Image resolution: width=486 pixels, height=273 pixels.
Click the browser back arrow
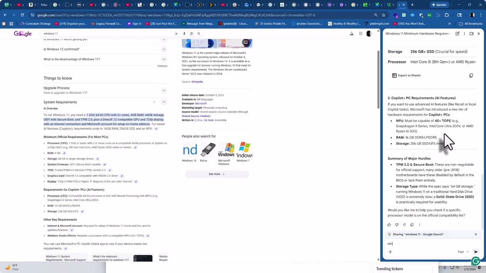point(5,15)
